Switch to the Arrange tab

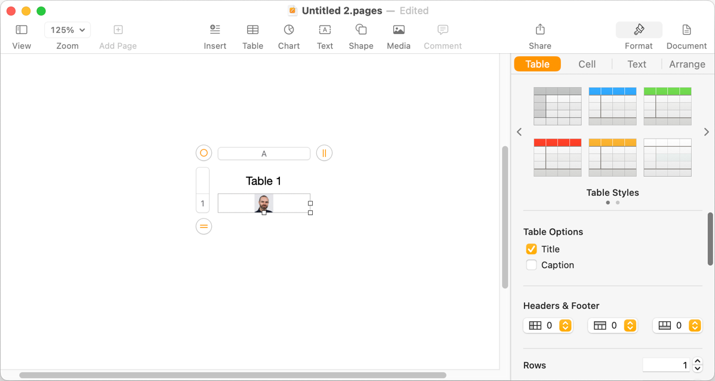coord(686,64)
